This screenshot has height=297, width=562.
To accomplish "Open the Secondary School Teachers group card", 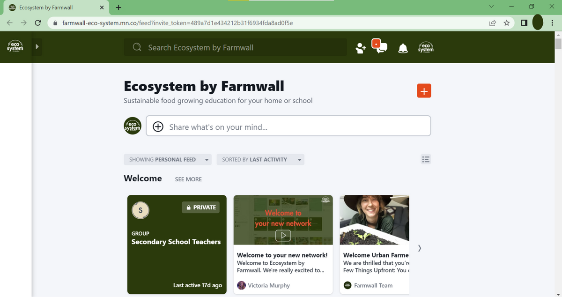I will point(177,245).
